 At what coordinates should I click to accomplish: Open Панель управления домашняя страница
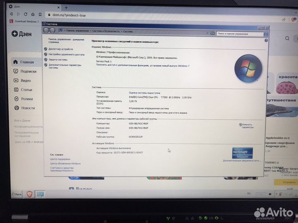pyautogui.click(x=66, y=41)
